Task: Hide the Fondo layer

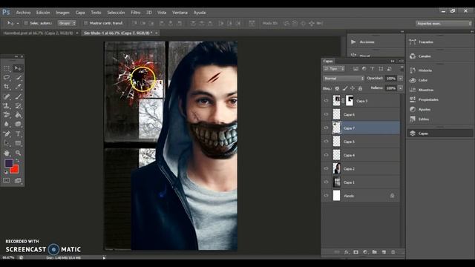Action: point(327,196)
